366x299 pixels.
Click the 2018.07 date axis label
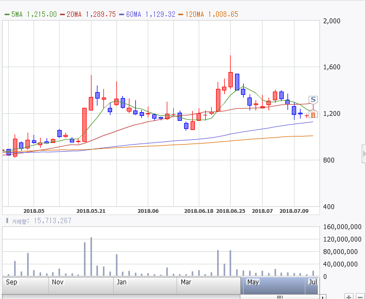(263, 211)
